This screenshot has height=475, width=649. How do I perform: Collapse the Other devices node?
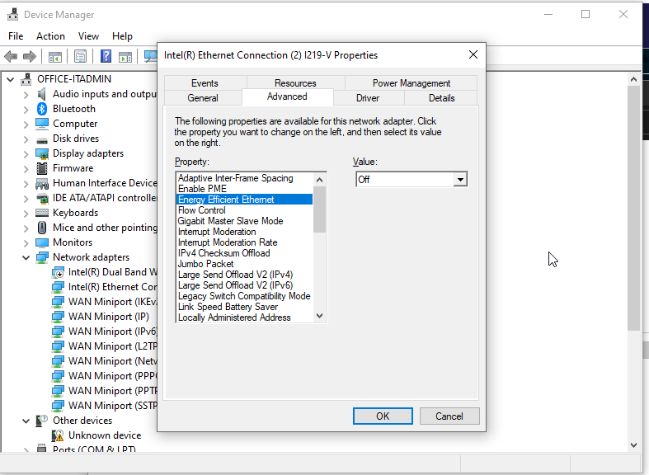click(26, 421)
